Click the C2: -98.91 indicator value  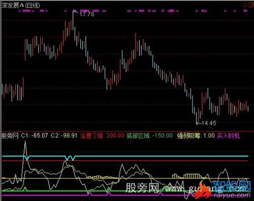[x=64, y=136]
